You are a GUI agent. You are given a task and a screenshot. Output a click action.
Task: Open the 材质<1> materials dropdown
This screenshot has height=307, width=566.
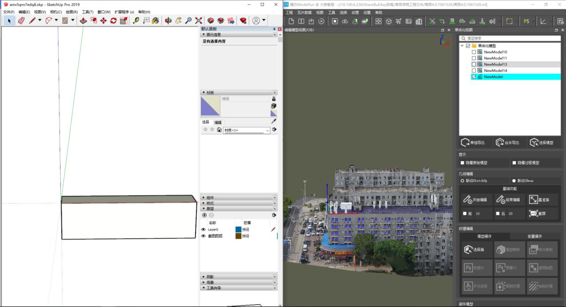click(x=247, y=130)
